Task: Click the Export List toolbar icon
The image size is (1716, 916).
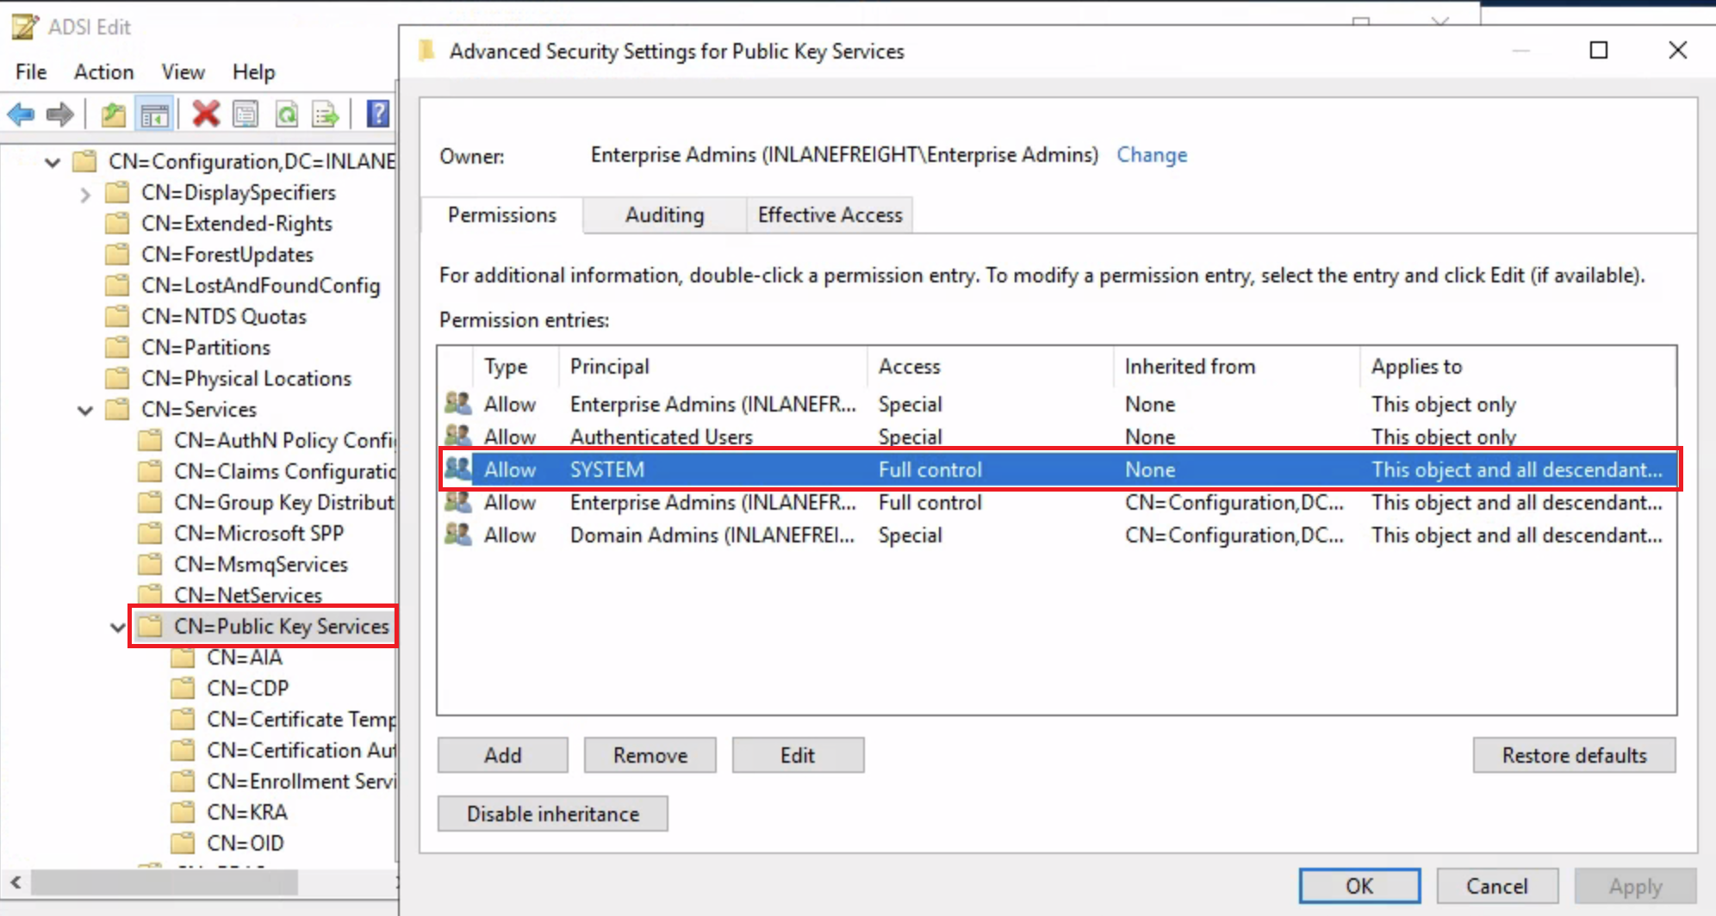Action: pos(326,114)
